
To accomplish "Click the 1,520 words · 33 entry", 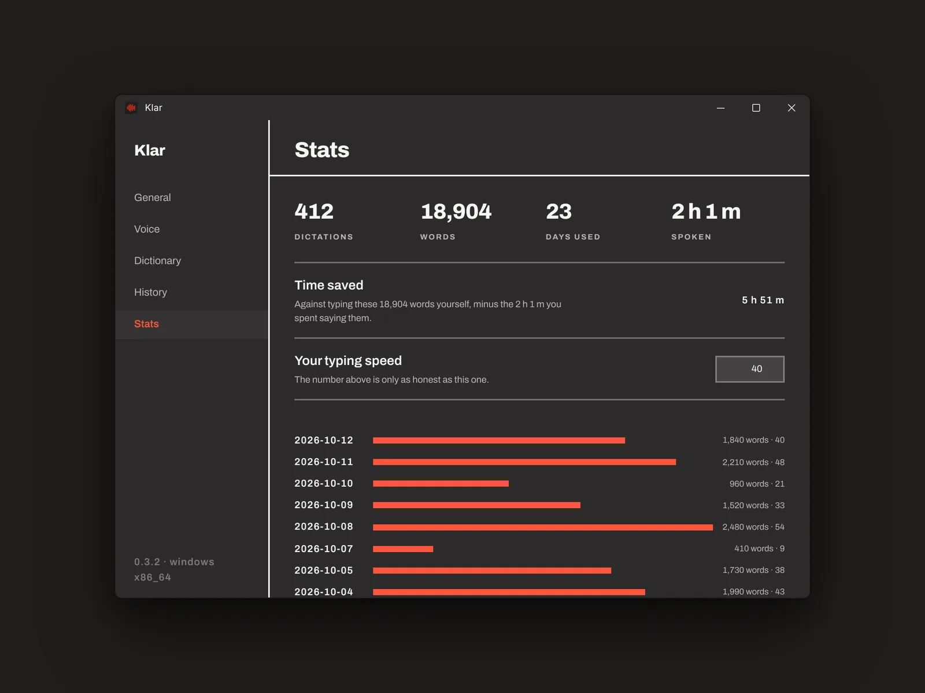I will pos(753,505).
